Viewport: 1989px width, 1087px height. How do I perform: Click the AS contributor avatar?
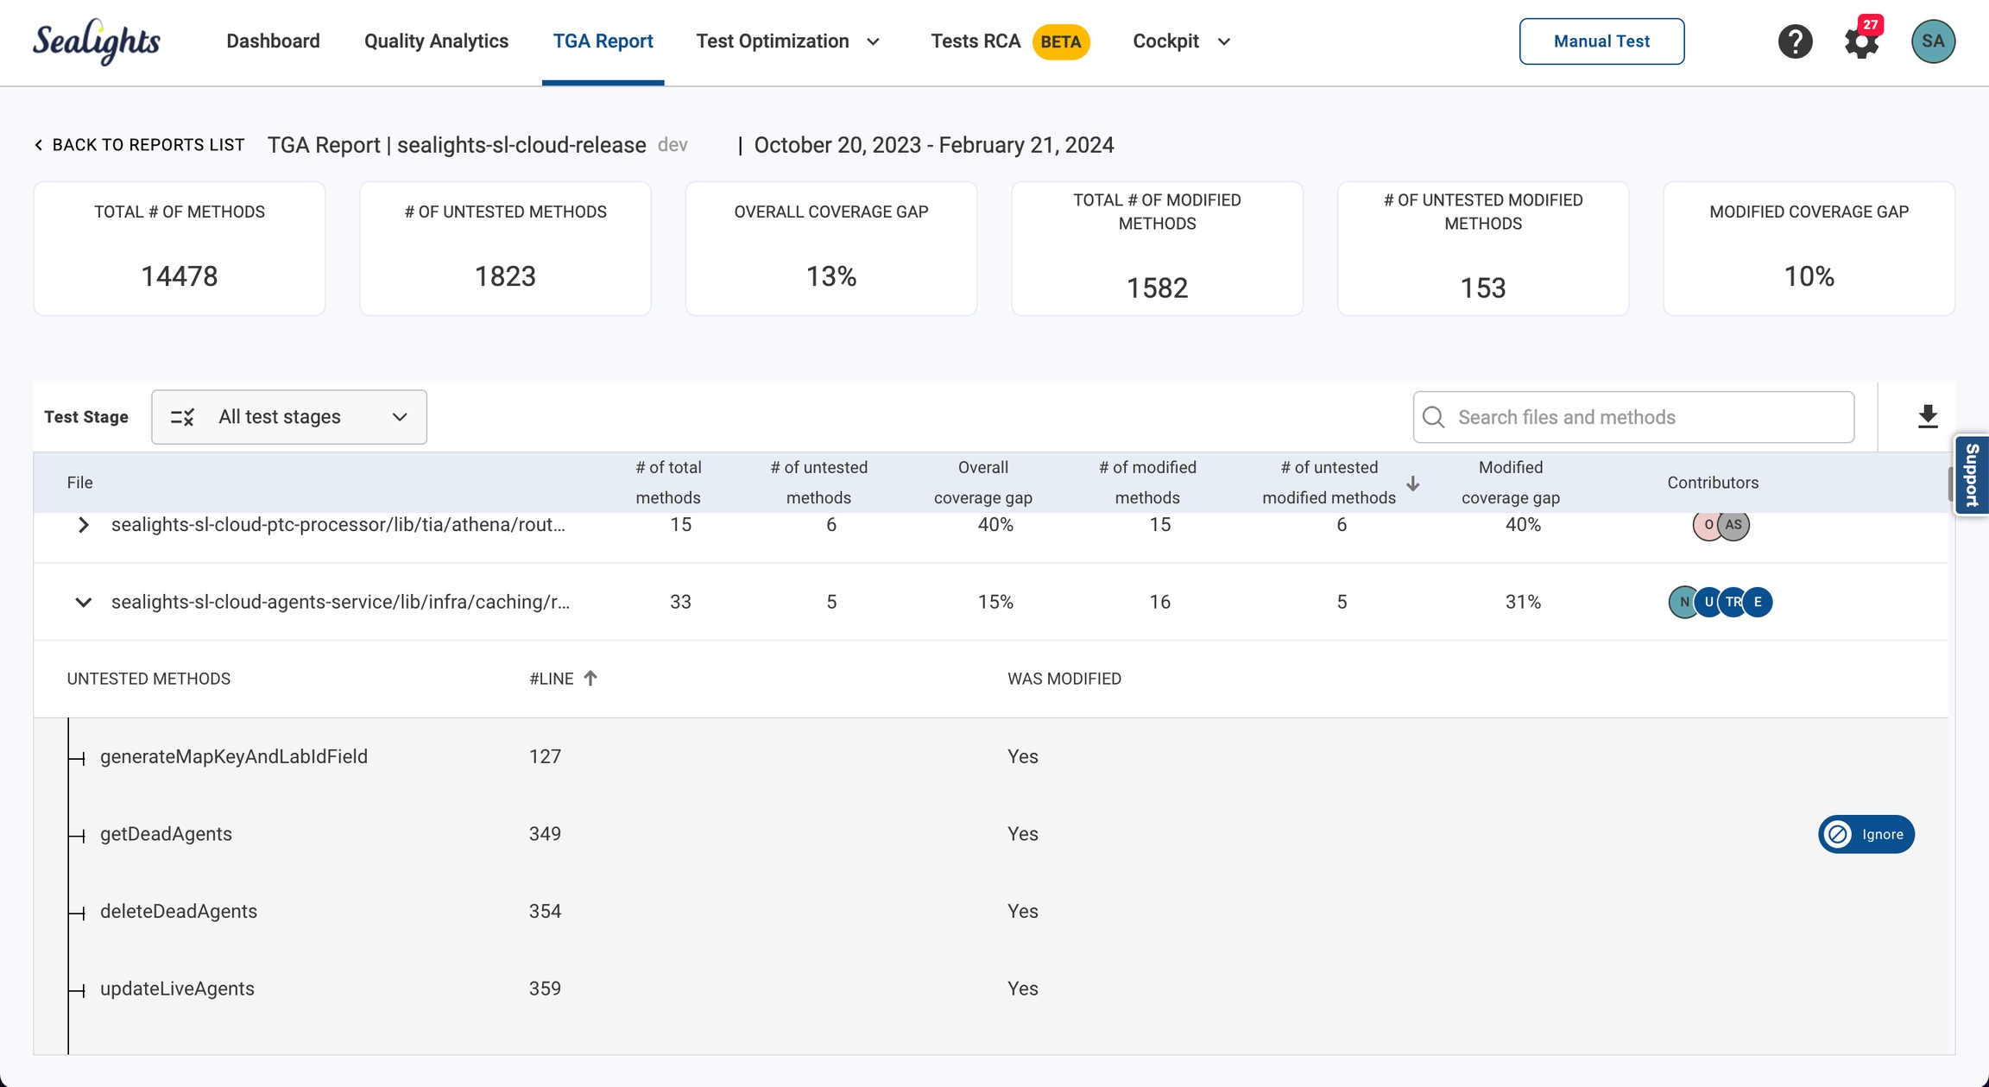[1733, 525]
